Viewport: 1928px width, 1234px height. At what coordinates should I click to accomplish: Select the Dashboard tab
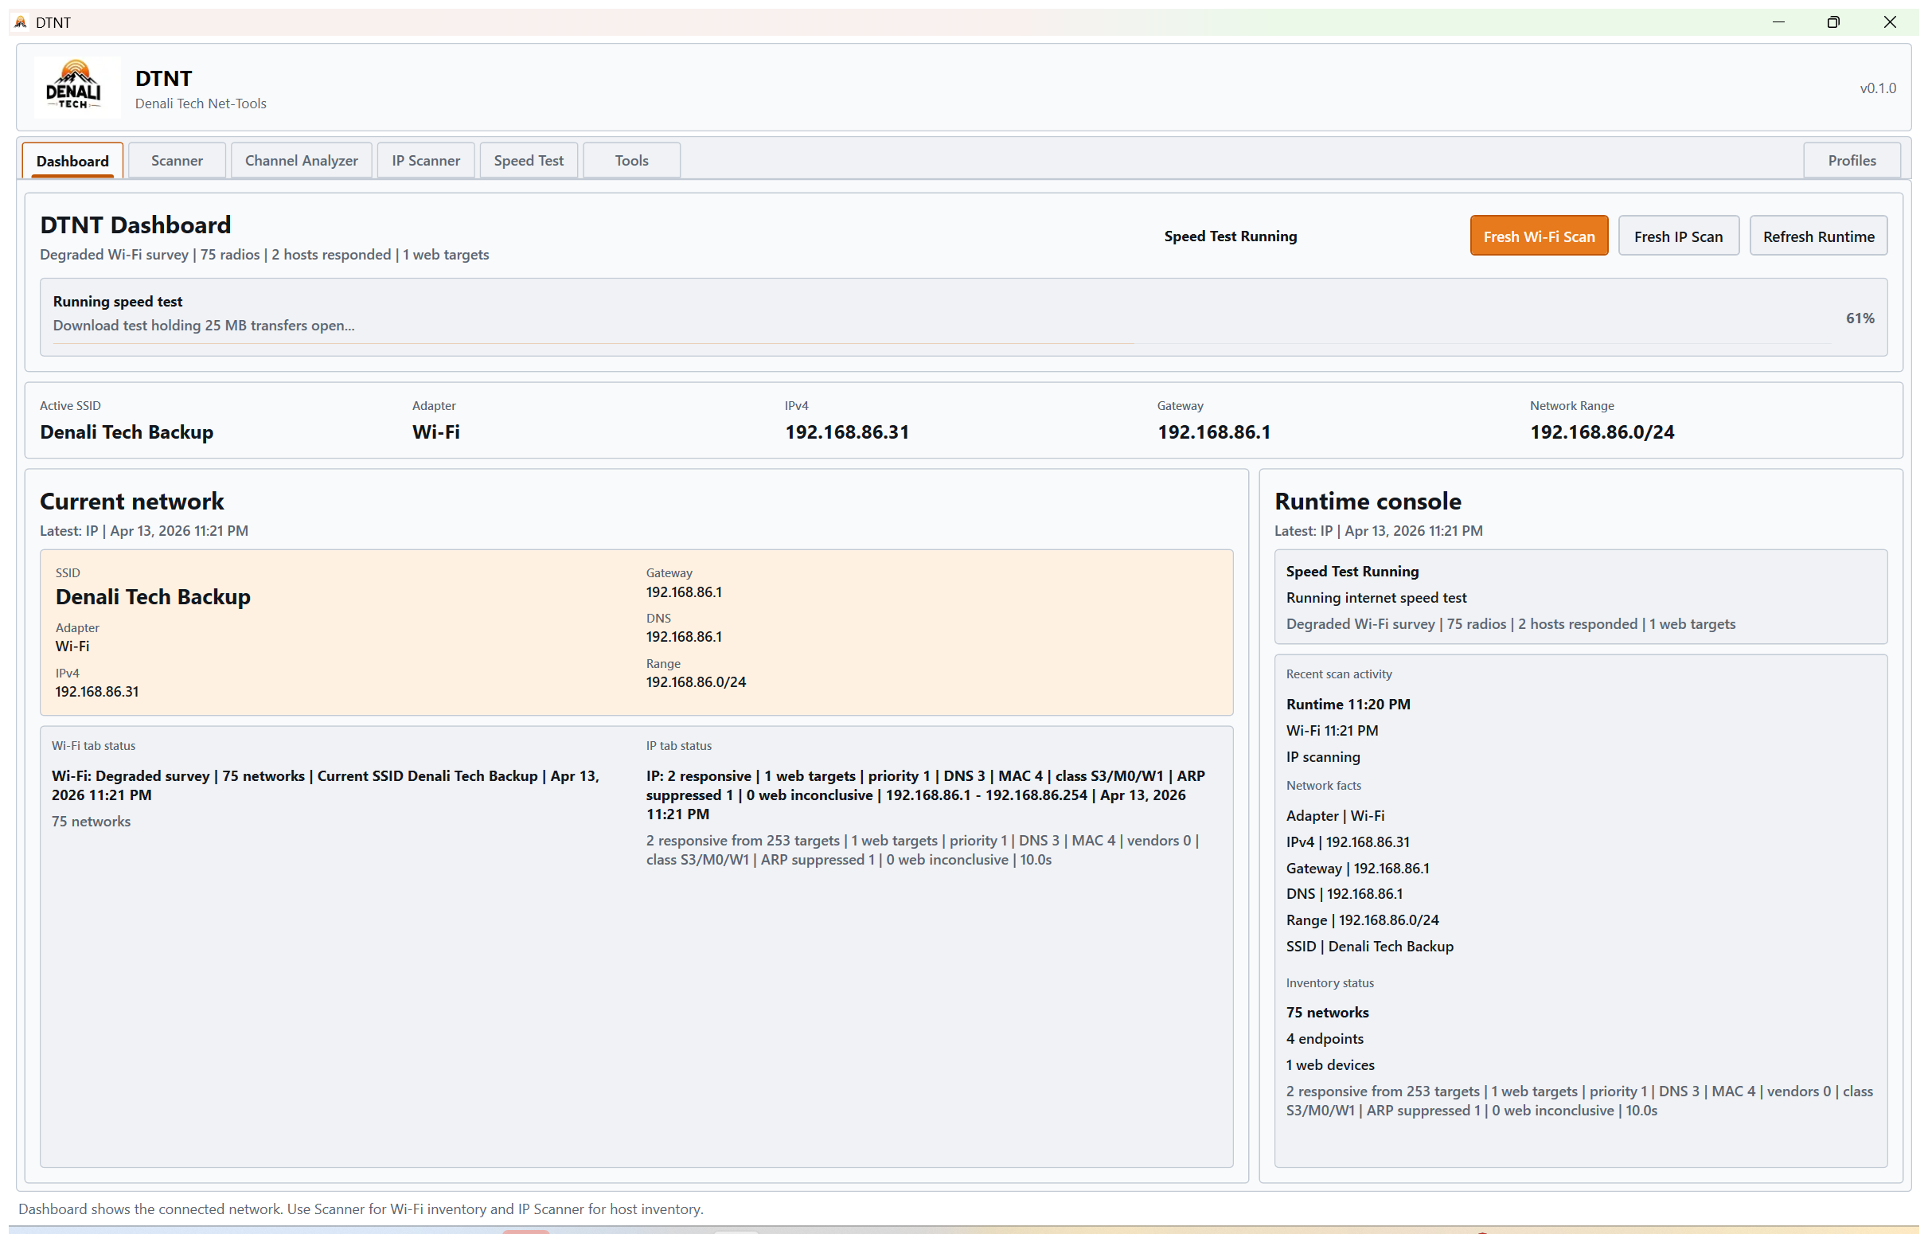tap(72, 160)
